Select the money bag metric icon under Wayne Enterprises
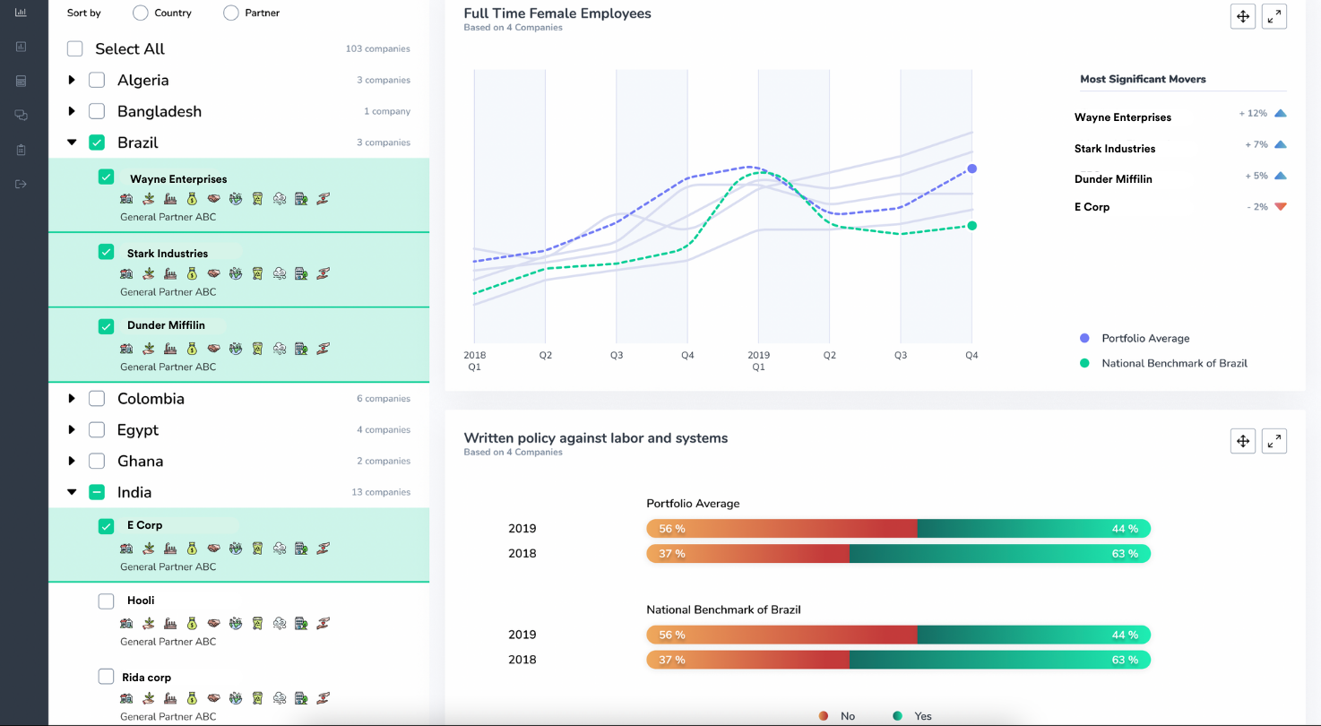The image size is (1321, 726). [192, 198]
